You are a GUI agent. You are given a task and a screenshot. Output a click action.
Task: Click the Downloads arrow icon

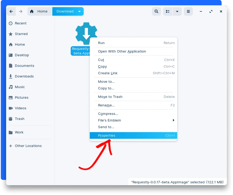[11, 76]
